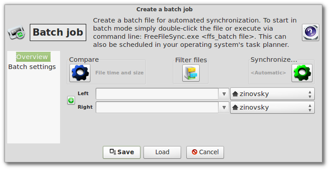Save the batch job

point(121,152)
